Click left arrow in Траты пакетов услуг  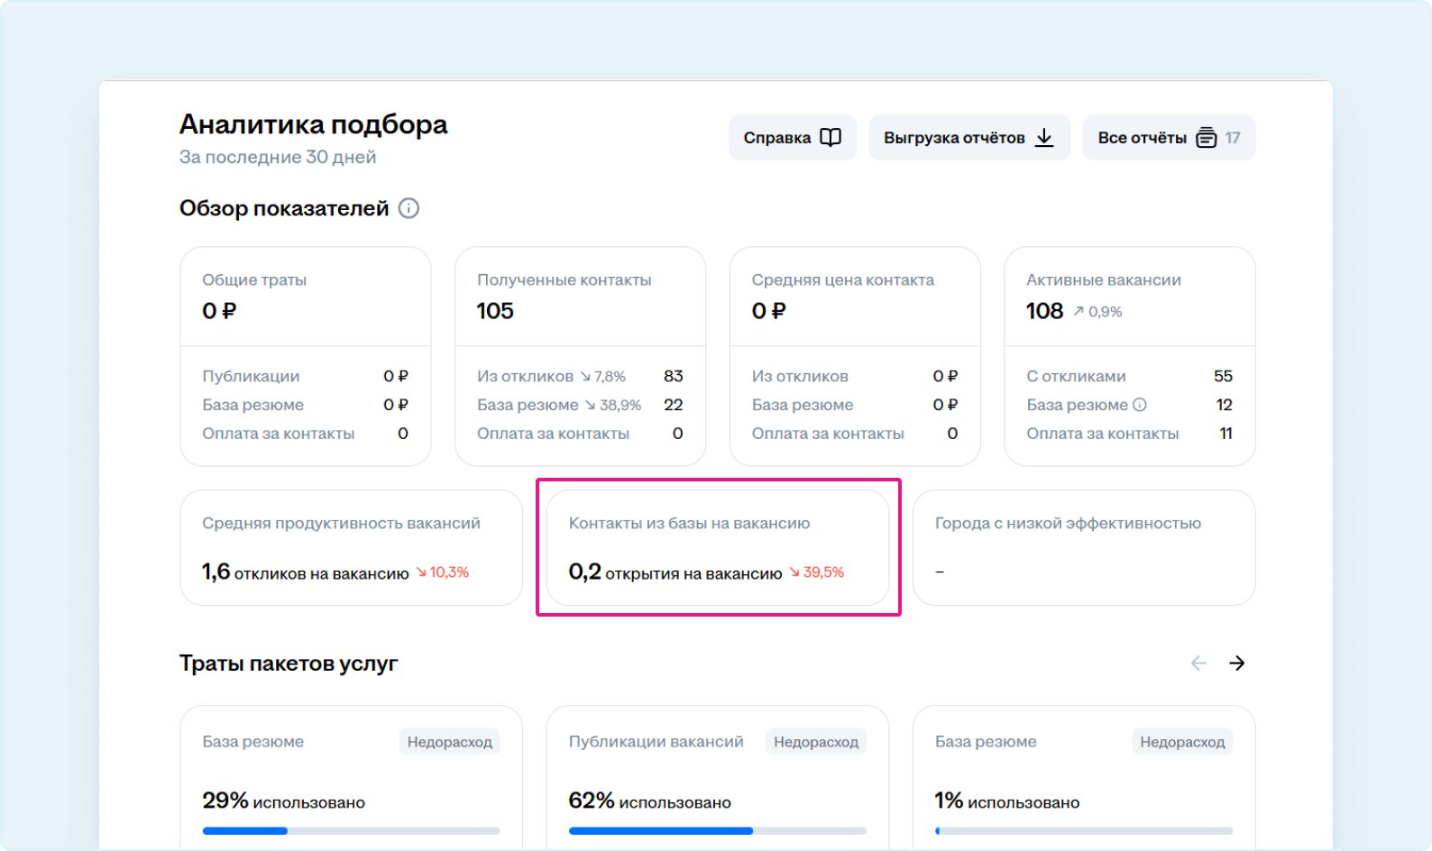click(x=1198, y=663)
